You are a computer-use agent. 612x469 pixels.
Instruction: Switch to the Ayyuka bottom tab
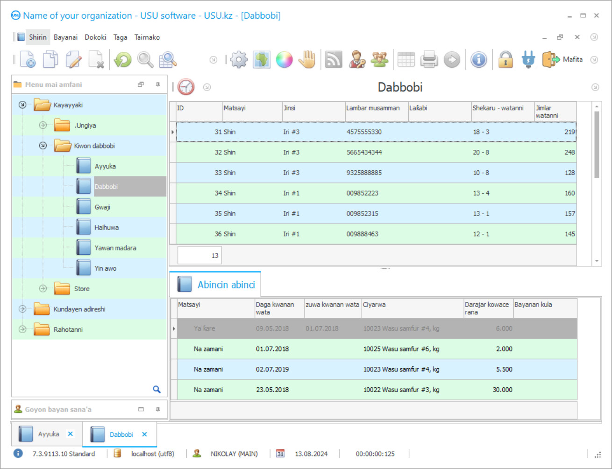point(48,434)
